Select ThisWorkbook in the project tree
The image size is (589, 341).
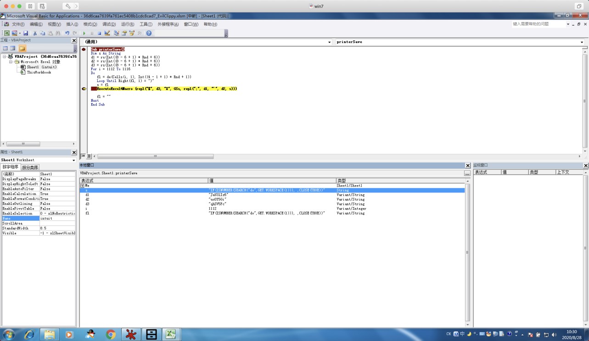tap(39, 72)
